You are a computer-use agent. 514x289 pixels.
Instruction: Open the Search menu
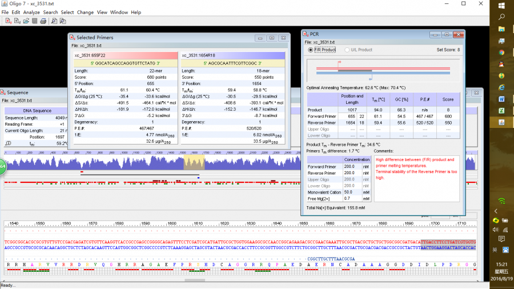(50, 12)
